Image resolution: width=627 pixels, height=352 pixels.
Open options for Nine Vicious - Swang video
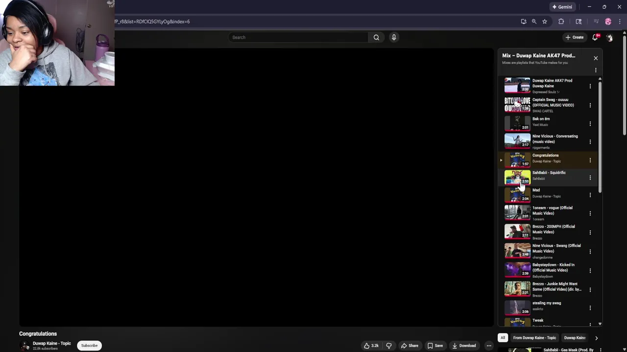[x=590, y=251]
